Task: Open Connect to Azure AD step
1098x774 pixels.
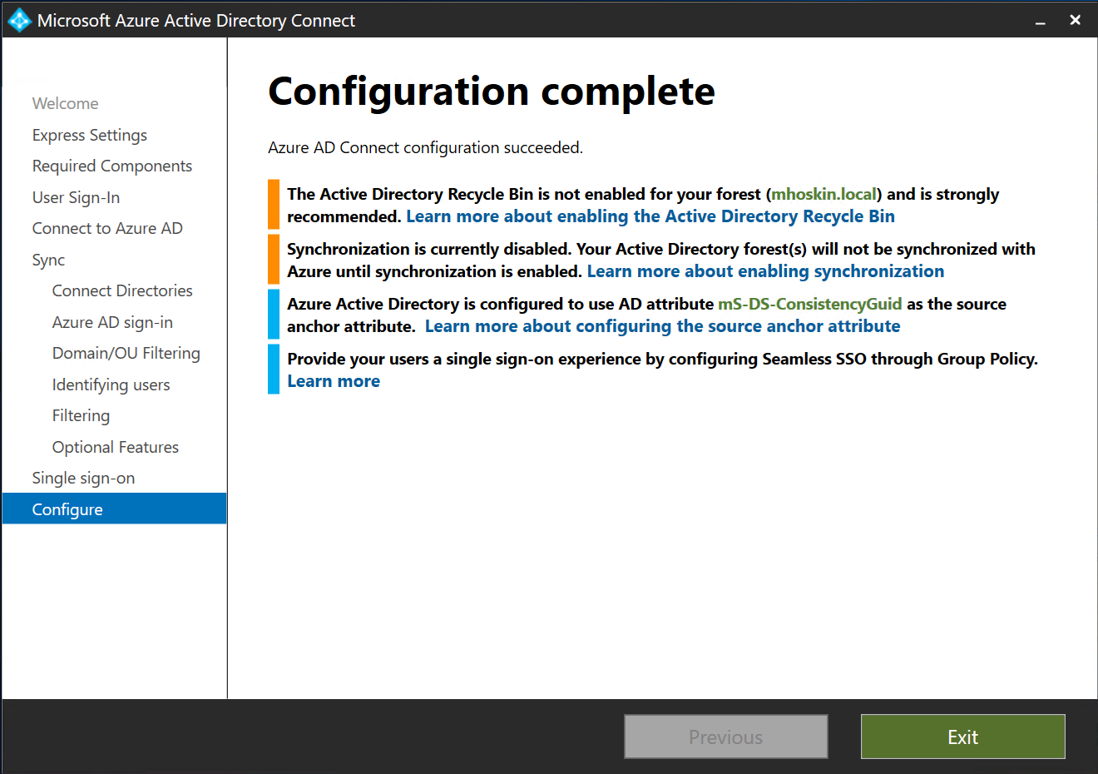Action: pos(106,228)
